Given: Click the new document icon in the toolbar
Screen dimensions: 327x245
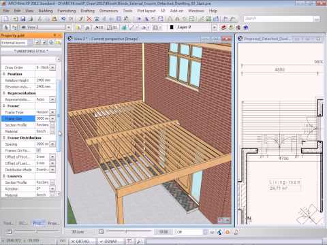Looking at the screenshot, I should point(6,19).
